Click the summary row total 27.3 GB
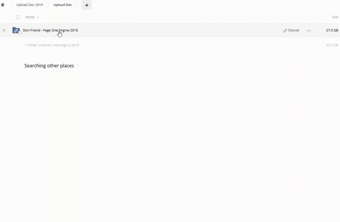Viewport: 340px width, 222px height. [x=332, y=45]
